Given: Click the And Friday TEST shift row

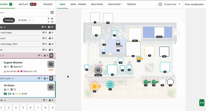Looking at the screenshot, I should [x=27, y=44].
